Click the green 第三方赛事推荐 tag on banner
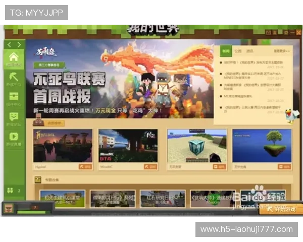303x242 pixels. 49,65
